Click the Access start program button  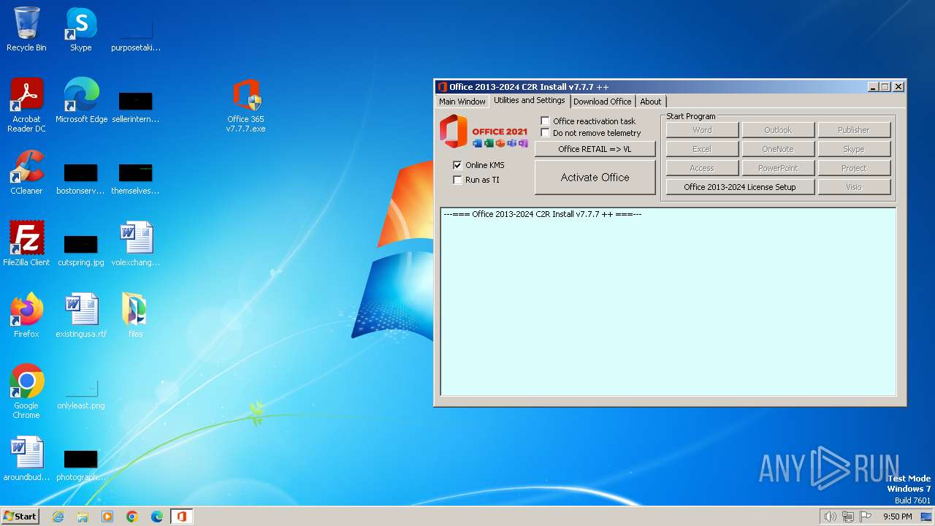coord(702,168)
